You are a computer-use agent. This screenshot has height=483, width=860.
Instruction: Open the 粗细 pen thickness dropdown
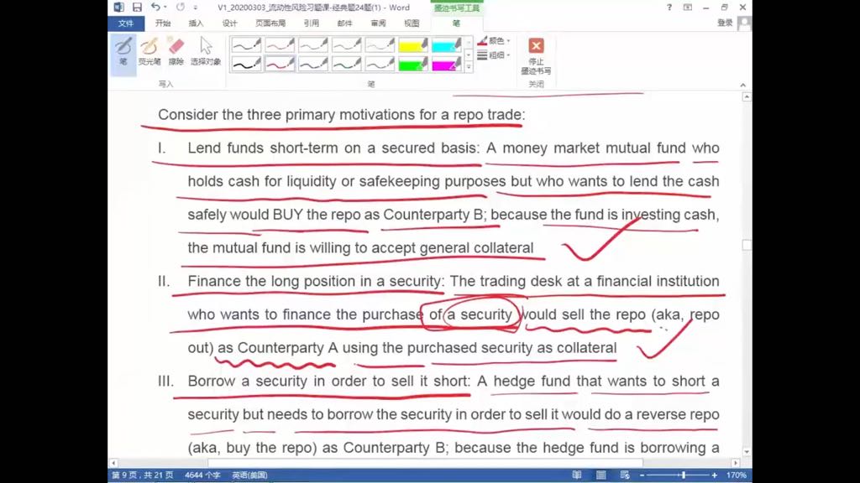pyautogui.click(x=494, y=55)
